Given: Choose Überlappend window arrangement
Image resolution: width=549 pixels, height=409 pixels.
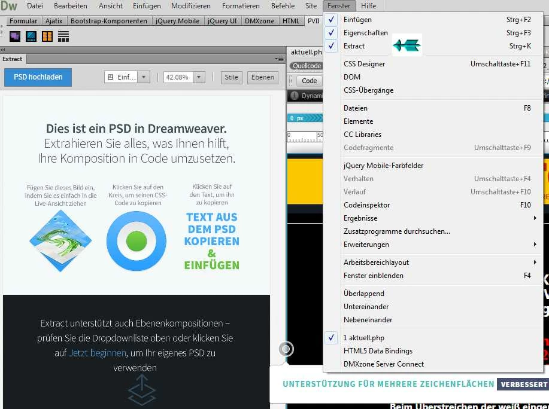Looking at the screenshot, I should tap(433, 293).
